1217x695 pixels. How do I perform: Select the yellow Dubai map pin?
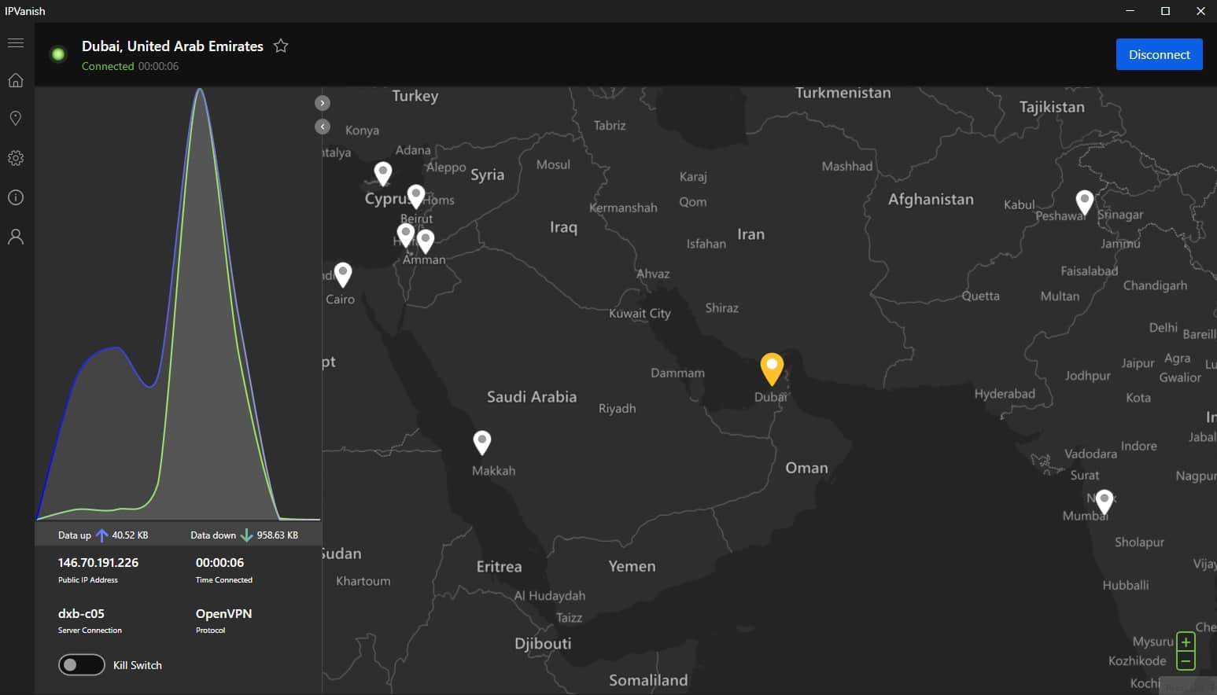(772, 369)
